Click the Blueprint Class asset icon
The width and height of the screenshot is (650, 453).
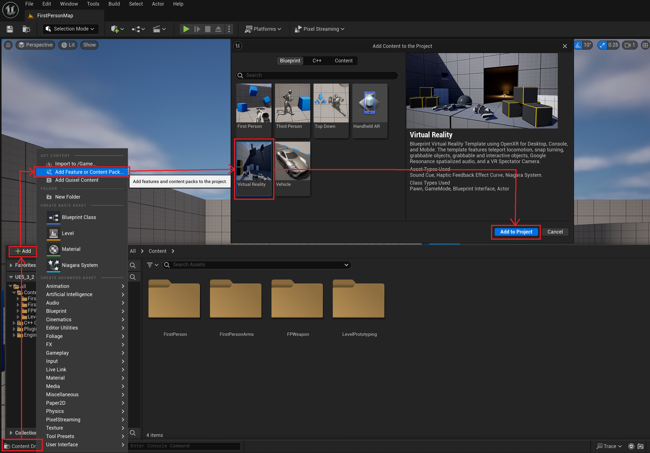(54, 217)
